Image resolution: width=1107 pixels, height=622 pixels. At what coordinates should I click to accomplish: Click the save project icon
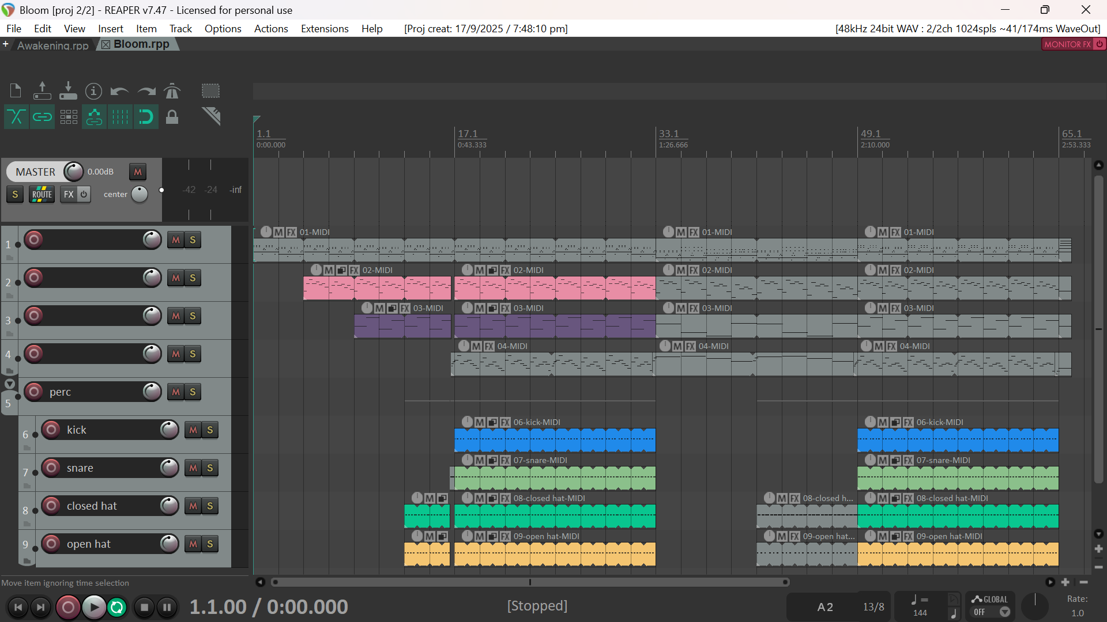click(x=68, y=91)
